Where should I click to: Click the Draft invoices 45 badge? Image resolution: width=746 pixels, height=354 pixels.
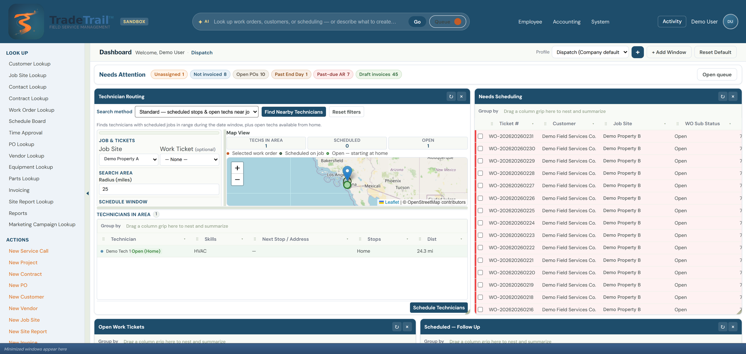click(x=378, y=74)
